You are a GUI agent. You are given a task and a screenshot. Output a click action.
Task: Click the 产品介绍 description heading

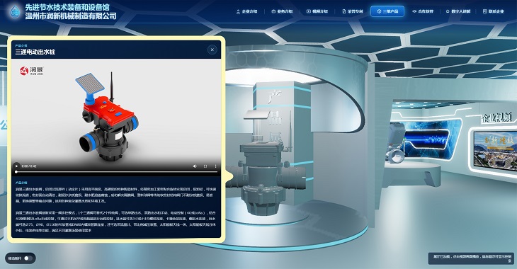(x=21, y=183)
